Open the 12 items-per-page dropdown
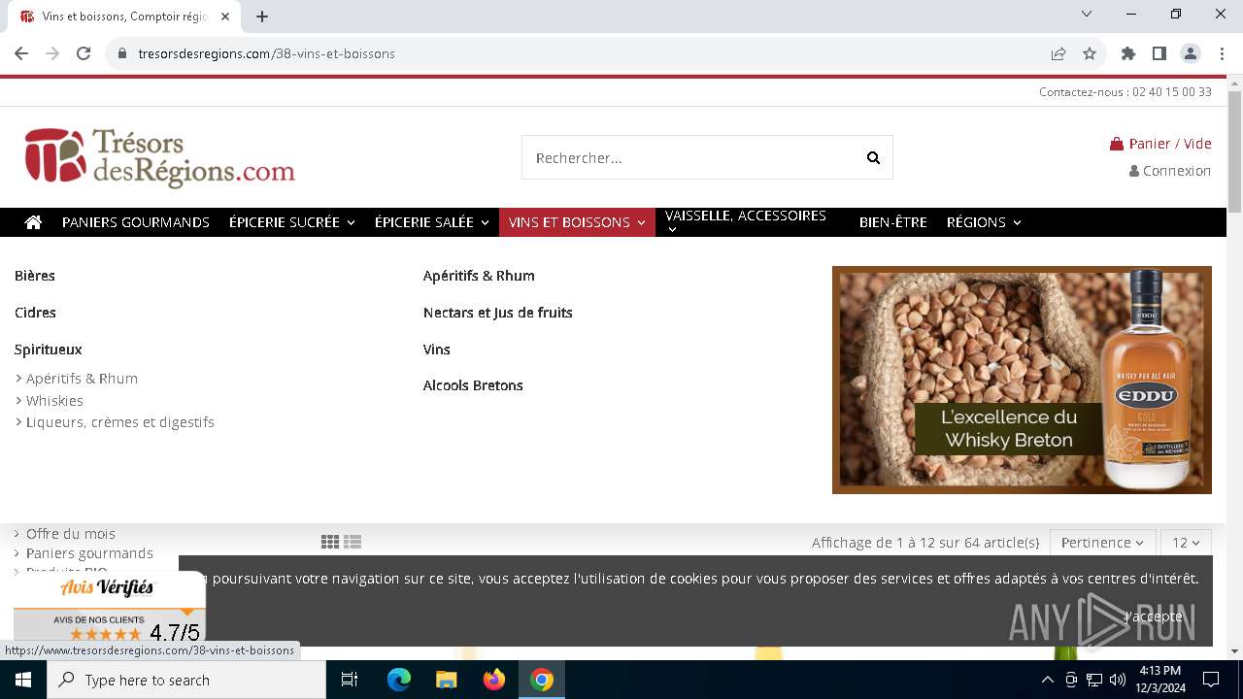 (1186, 543)
